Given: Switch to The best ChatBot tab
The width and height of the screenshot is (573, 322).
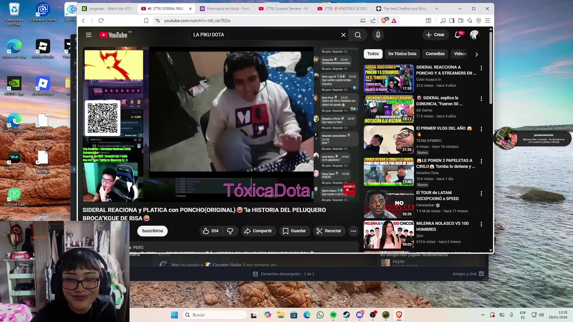Looking at the screenshot, I should point(401,8).
